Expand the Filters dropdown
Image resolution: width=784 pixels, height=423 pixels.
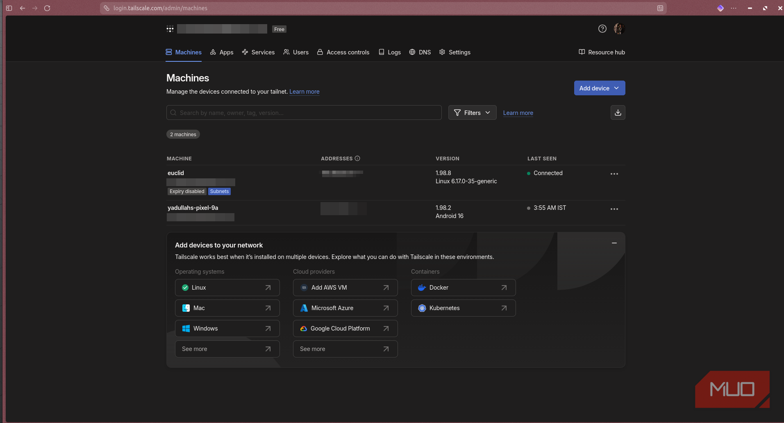point(472,112)
